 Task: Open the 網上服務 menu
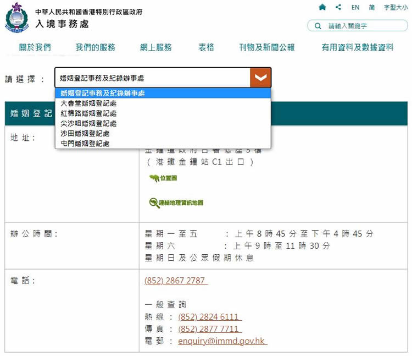point(156,47)
